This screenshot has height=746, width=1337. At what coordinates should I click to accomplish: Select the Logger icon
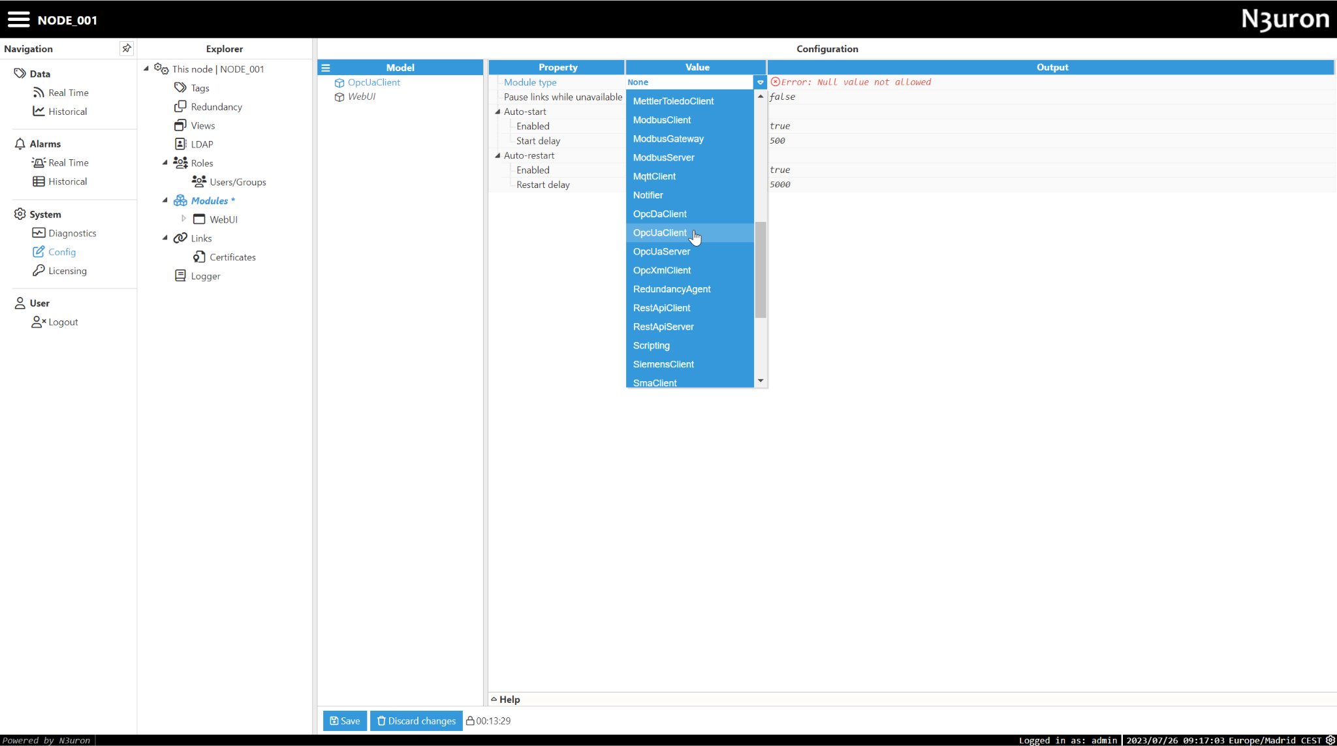tap(181, 275)
